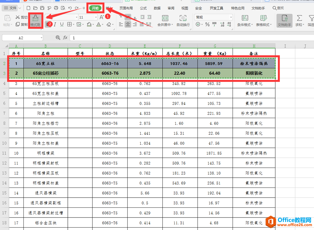Screen dimensions: 314x230
Task: Click the insert function fx icon
Action: 65,38
